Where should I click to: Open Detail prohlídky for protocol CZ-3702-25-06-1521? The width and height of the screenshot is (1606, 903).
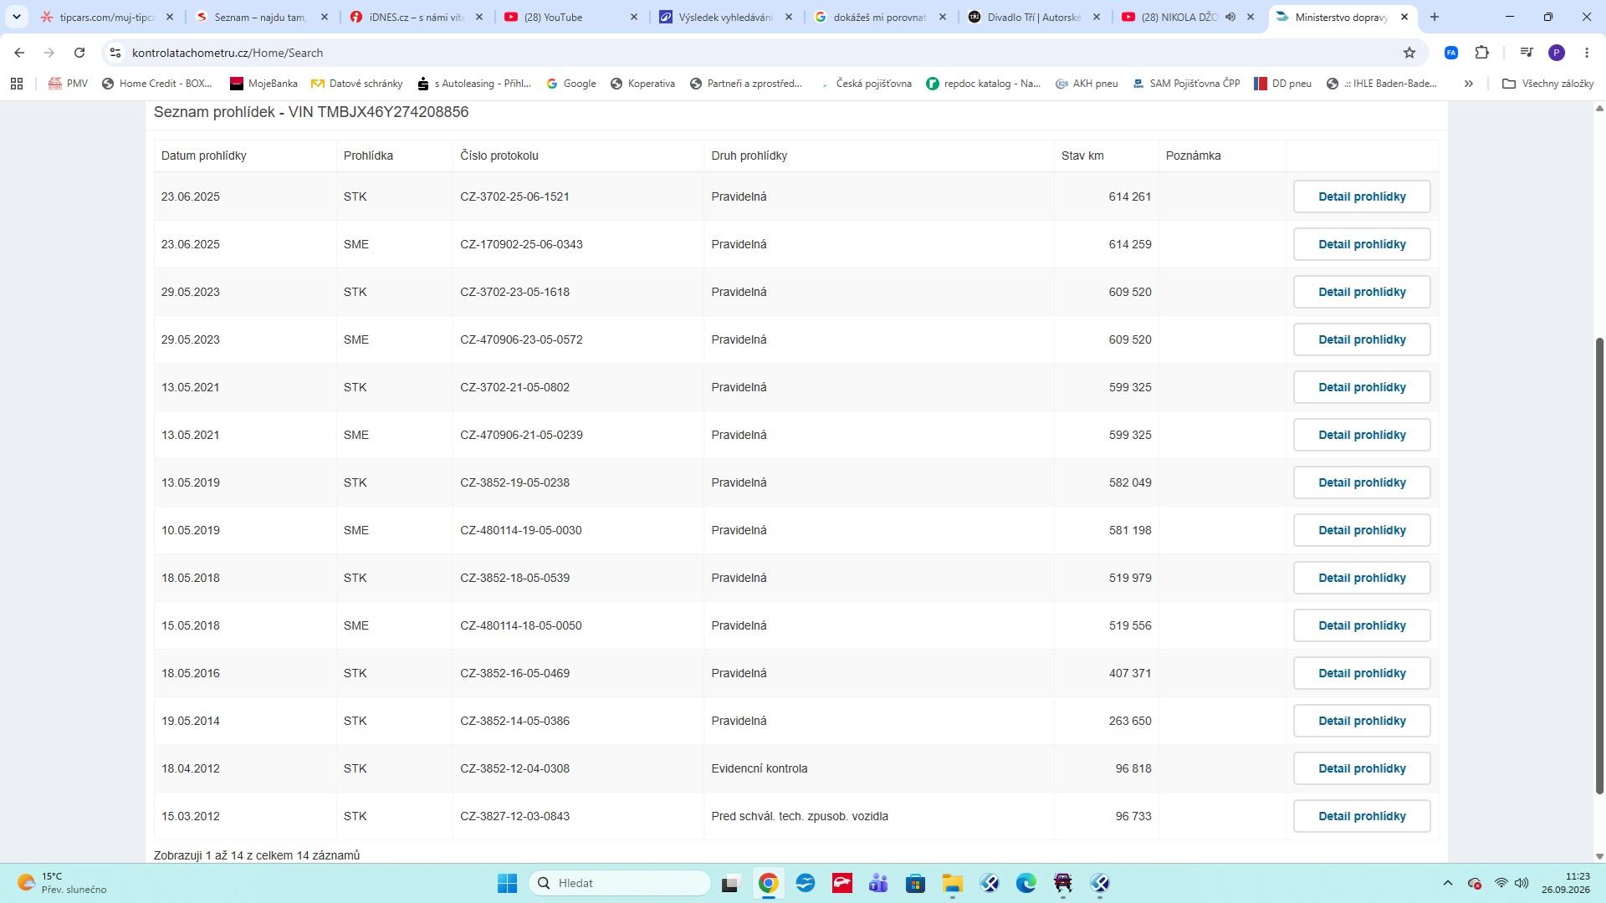1362,196
